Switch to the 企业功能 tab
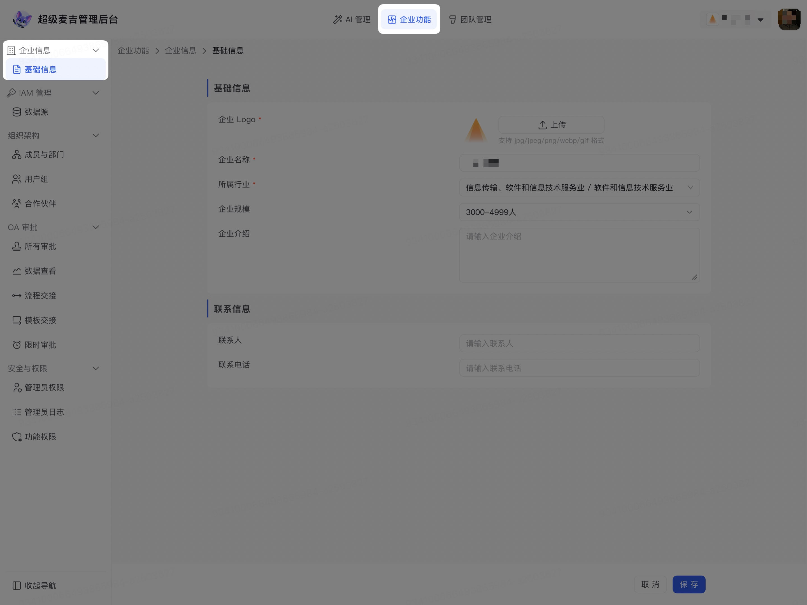Image resolution: width=807 pixels, height=605 pixels. (409, 19)
